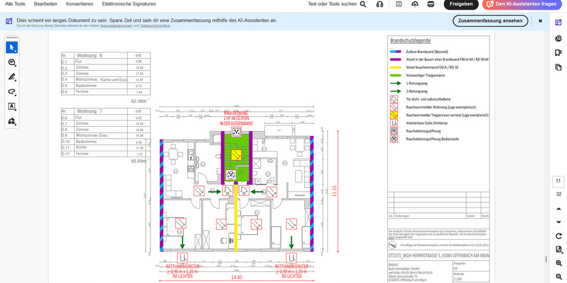
Task: Open Alle Tools menu
Action: pos(15,4)
